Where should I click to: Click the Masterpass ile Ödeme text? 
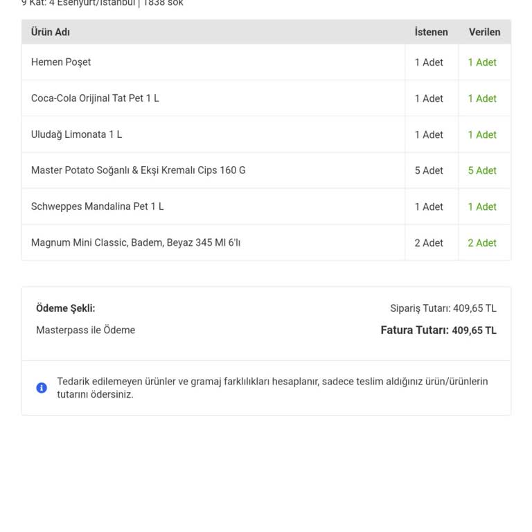click(85, 330)
